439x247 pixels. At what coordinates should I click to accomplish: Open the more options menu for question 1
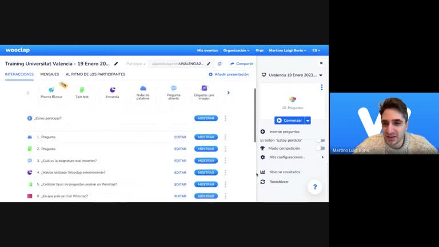[225, 137]
